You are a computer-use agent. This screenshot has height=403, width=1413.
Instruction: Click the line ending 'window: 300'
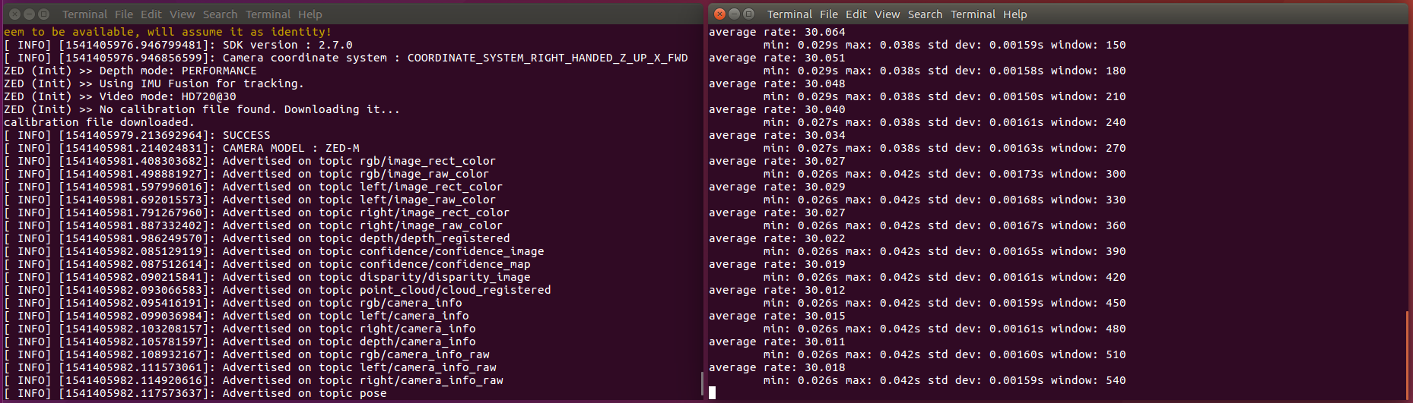pos(945,174)
